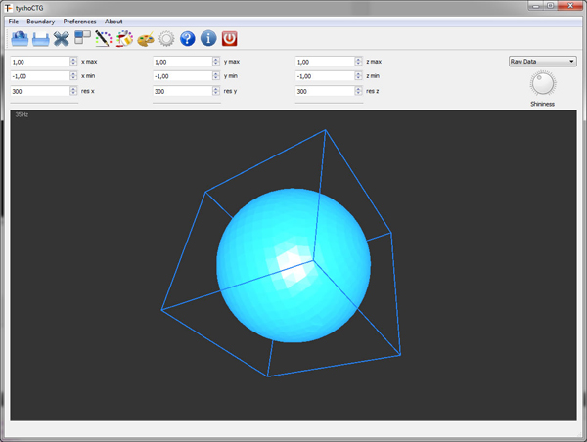Image resolution: width=587 pixels, height=442 pixels.
Task: Click the window layout squares icon
Action: point(82,39)
